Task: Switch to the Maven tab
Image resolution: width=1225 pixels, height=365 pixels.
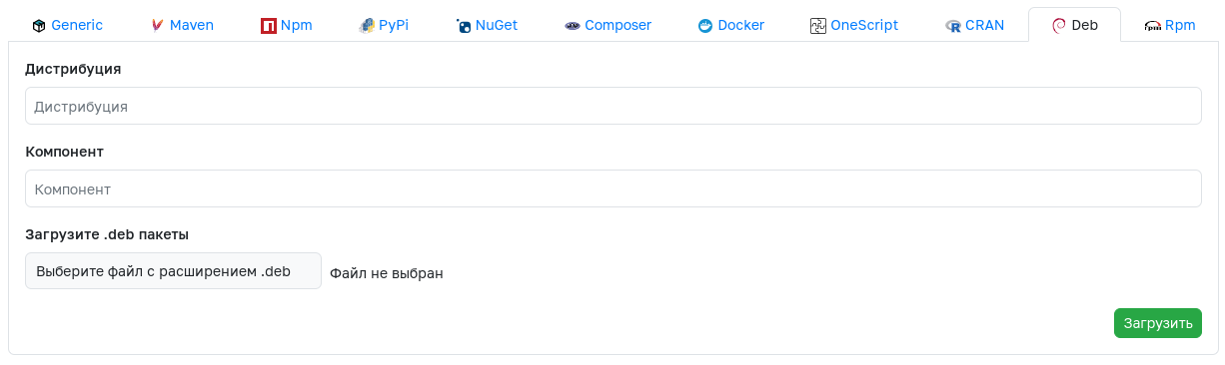Action: coord(183,26)
